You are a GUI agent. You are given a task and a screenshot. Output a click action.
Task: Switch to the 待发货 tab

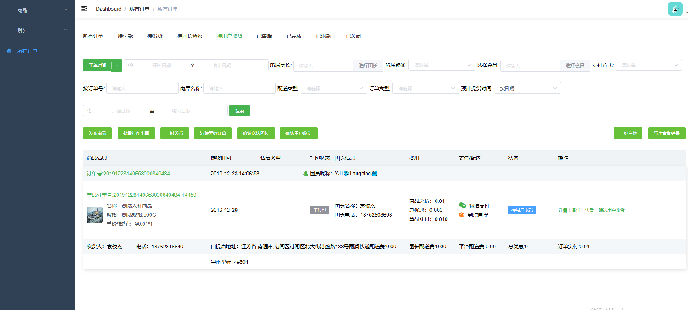[x=155, y=36]
